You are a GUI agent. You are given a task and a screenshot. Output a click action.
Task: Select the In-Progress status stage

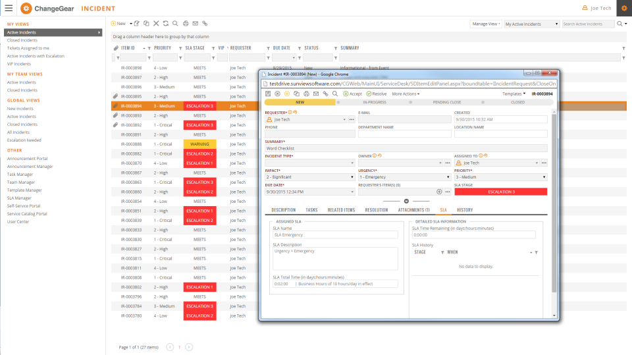pos(375,103)
